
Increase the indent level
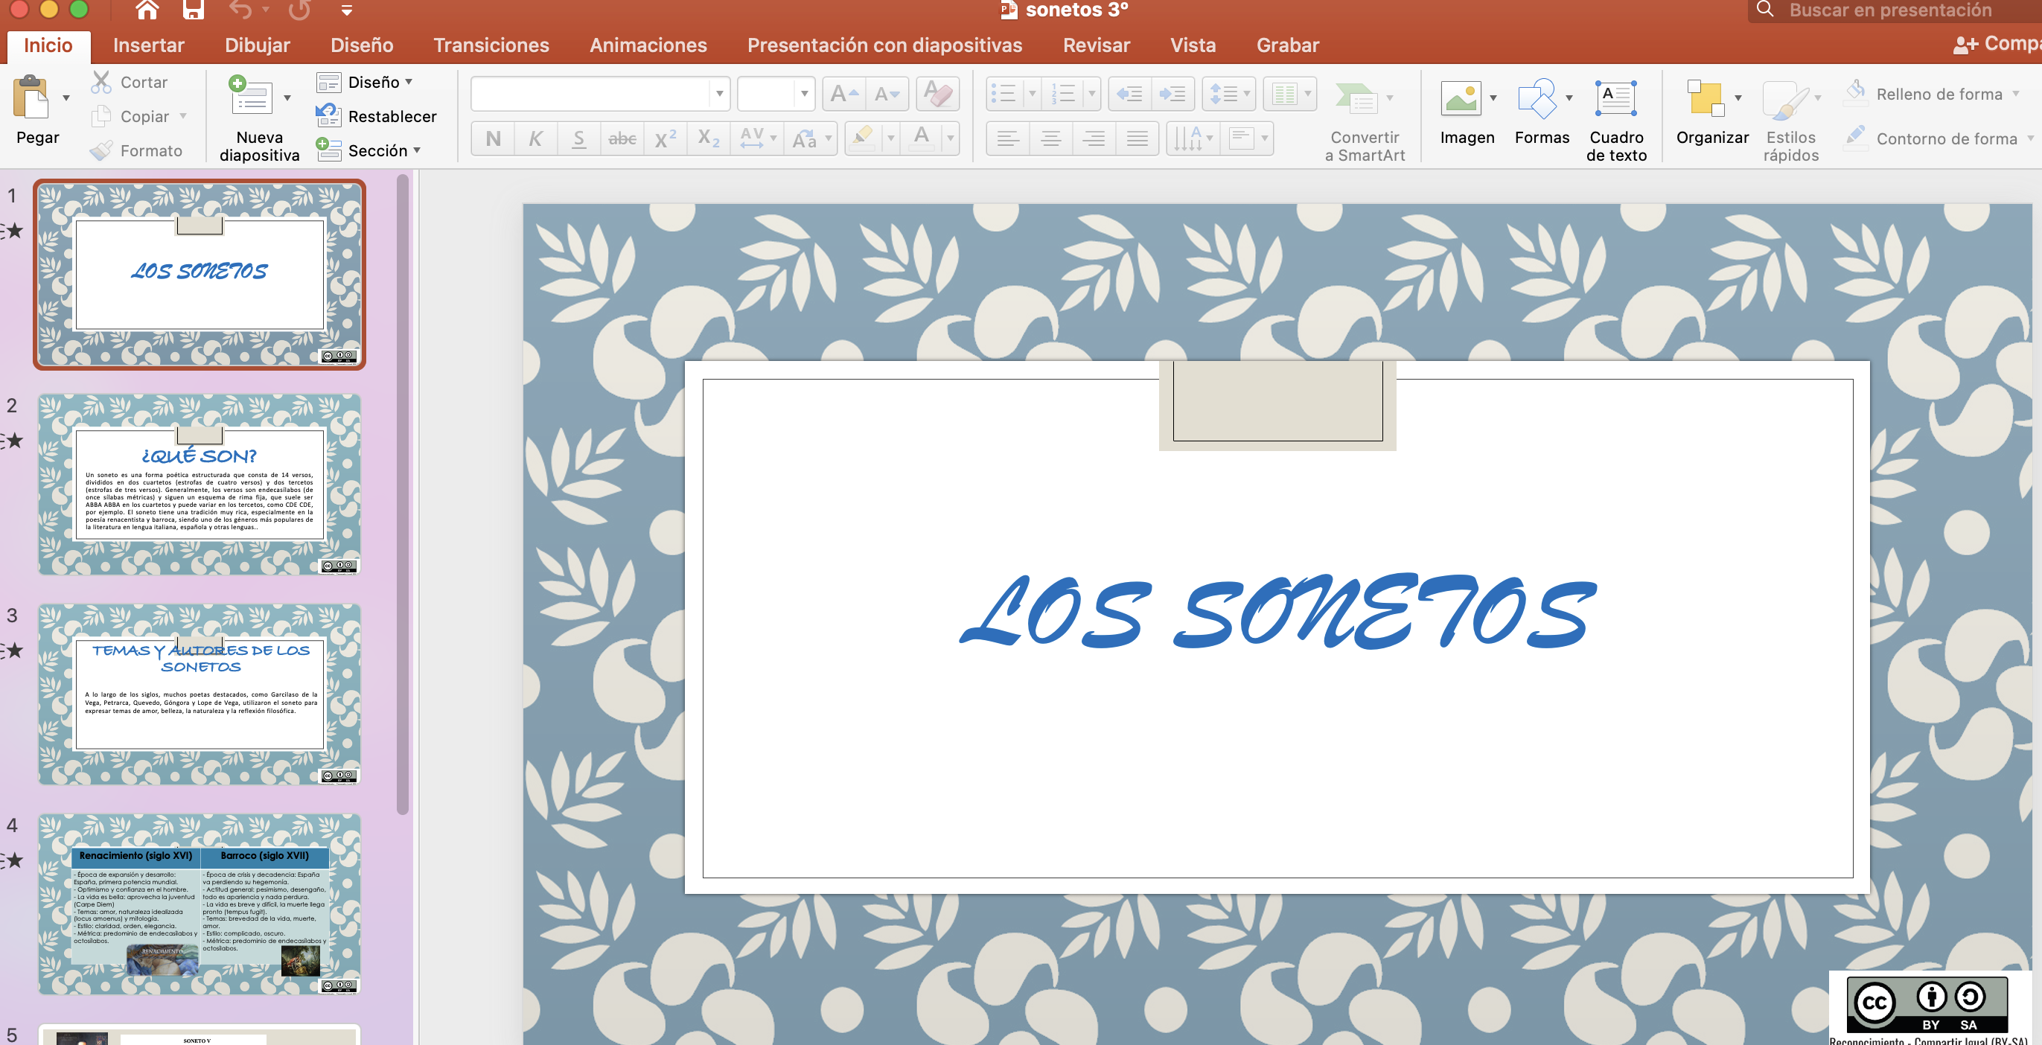(x=1172, y=95)
